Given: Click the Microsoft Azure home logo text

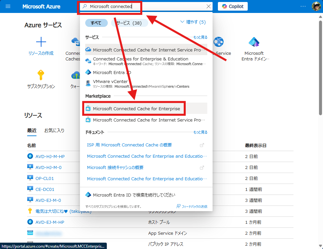Looking at the screenshot, I should tap(41, 7).
